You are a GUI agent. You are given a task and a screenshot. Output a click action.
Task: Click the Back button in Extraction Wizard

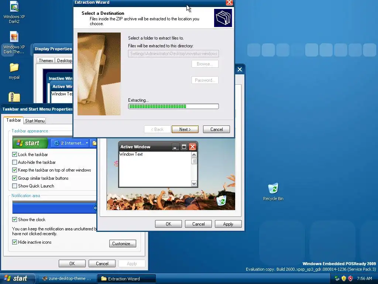(x=157, y=129)
